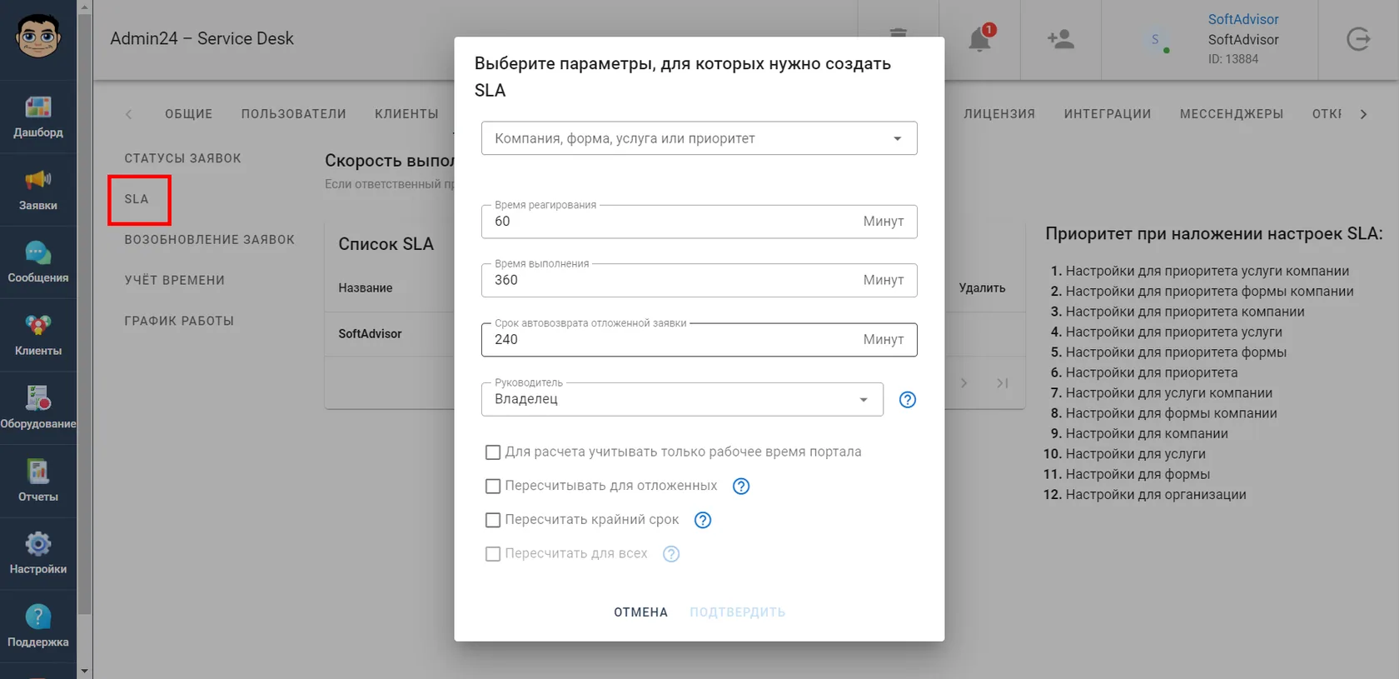Click ПОДТВЕРДИТЬ button in dialog

tap(738, 612)
